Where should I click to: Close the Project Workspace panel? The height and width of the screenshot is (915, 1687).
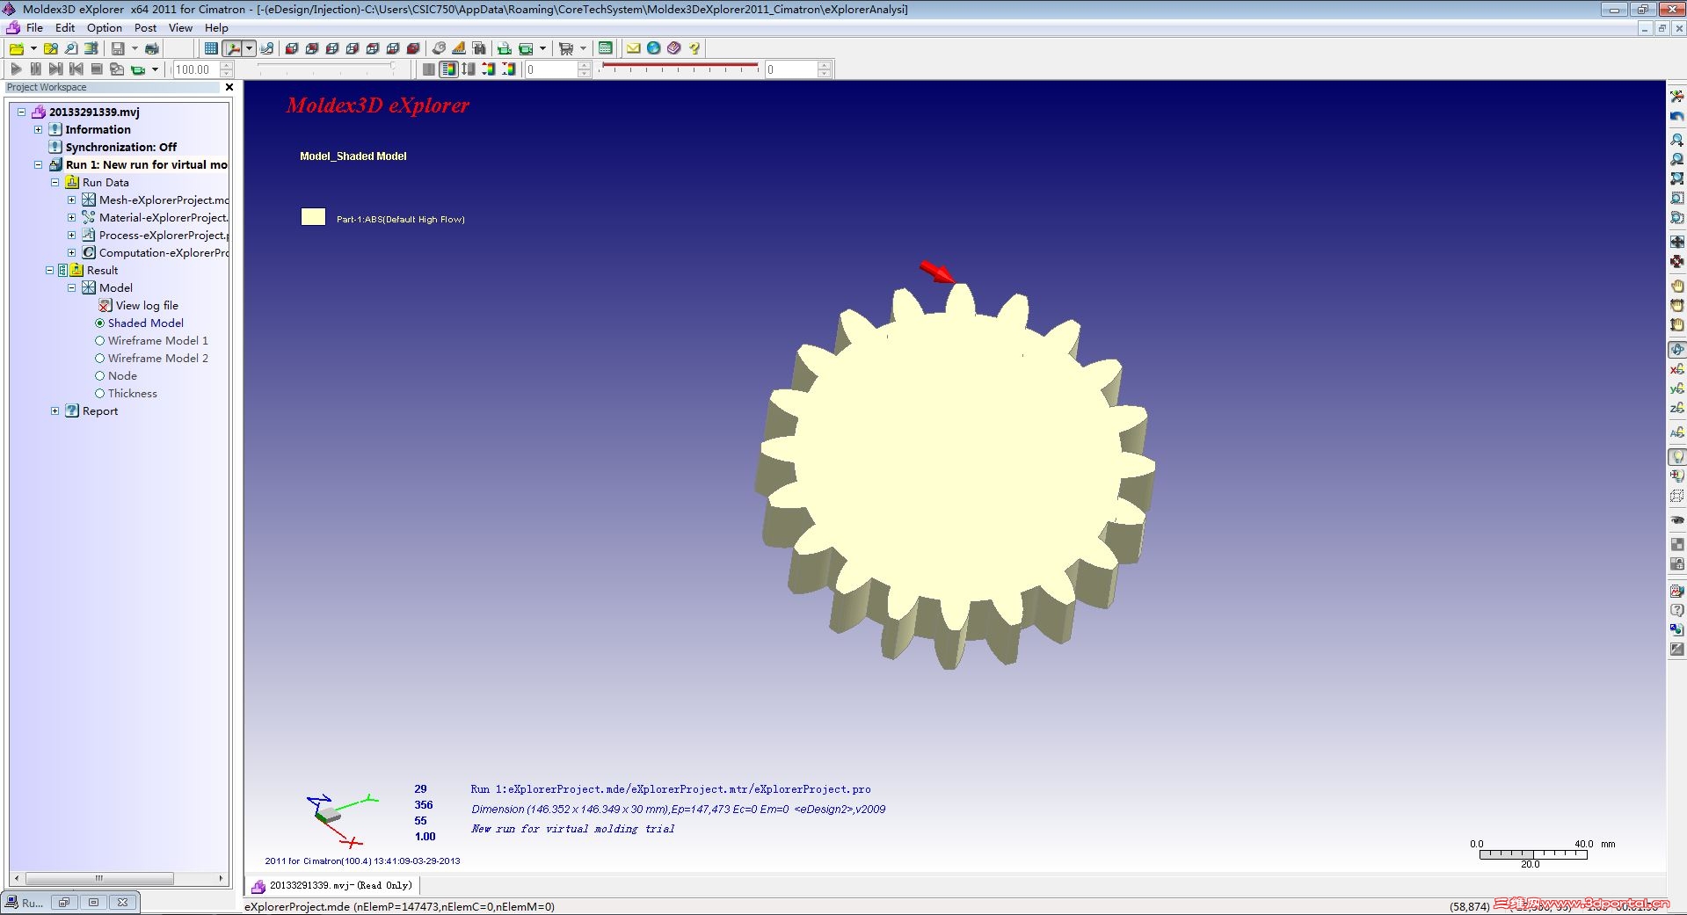pyautogui.click(x=229, y=87)
